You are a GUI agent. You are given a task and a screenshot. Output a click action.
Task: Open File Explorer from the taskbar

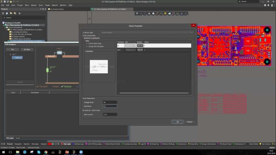18,152
